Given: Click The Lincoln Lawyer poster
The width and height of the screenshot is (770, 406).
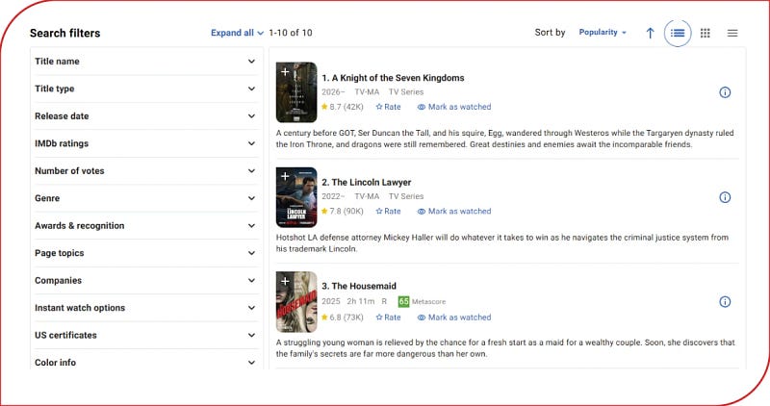Looking at the screenshot, I should [x=296, y=197].
